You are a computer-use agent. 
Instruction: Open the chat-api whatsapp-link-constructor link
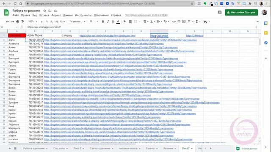(x=107, y=35)
